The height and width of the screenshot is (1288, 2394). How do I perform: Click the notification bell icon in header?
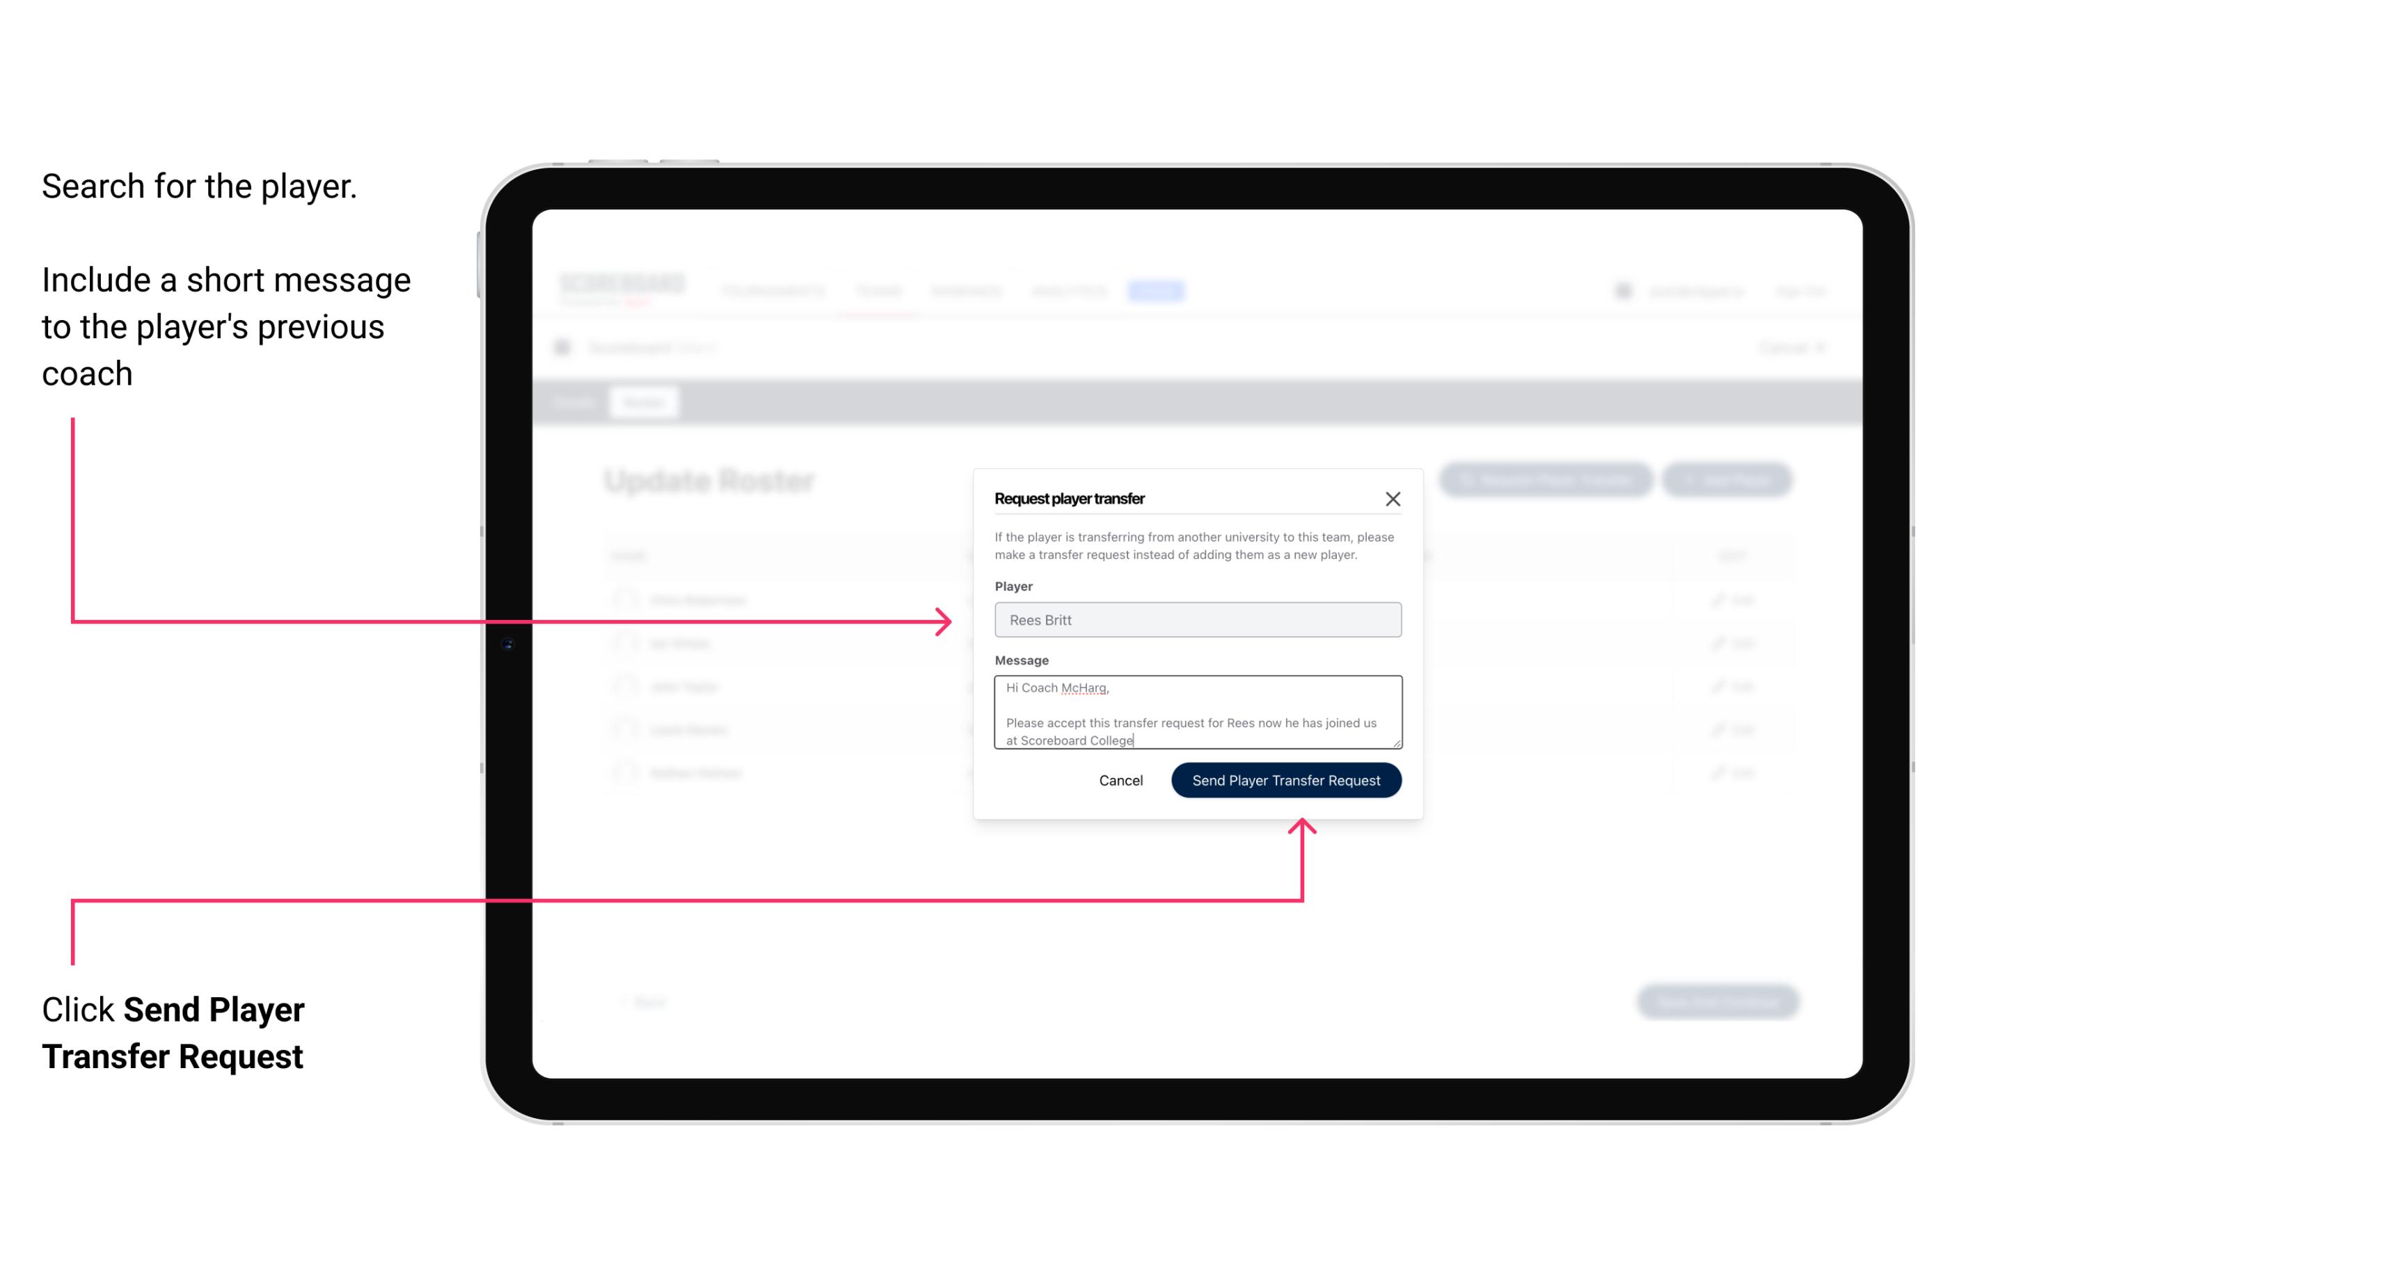(x=1622, y=290)
